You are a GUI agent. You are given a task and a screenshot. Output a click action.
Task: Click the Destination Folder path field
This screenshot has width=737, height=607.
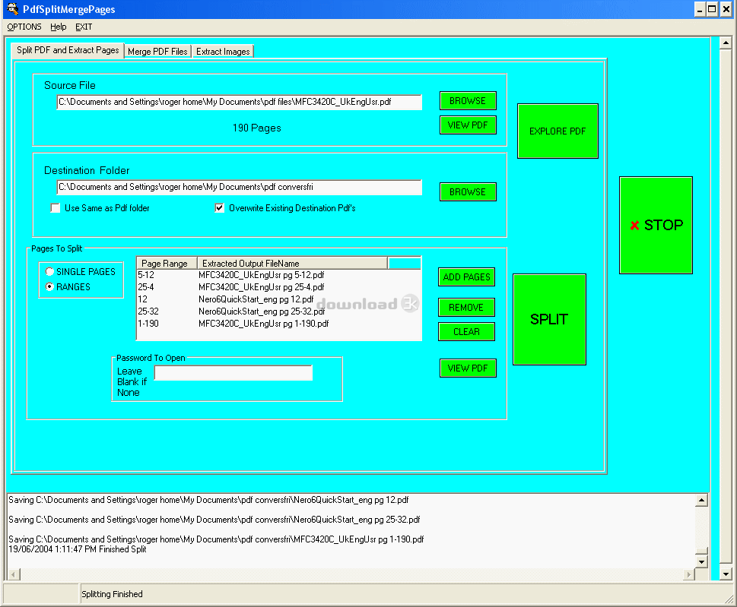239,187
